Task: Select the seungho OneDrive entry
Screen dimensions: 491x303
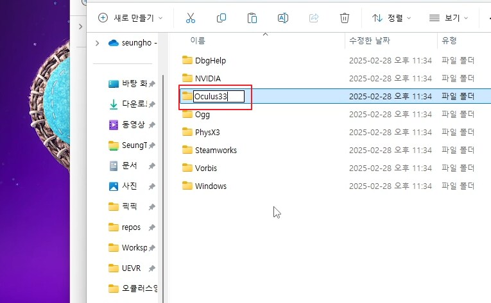Action: coord(132,43)
